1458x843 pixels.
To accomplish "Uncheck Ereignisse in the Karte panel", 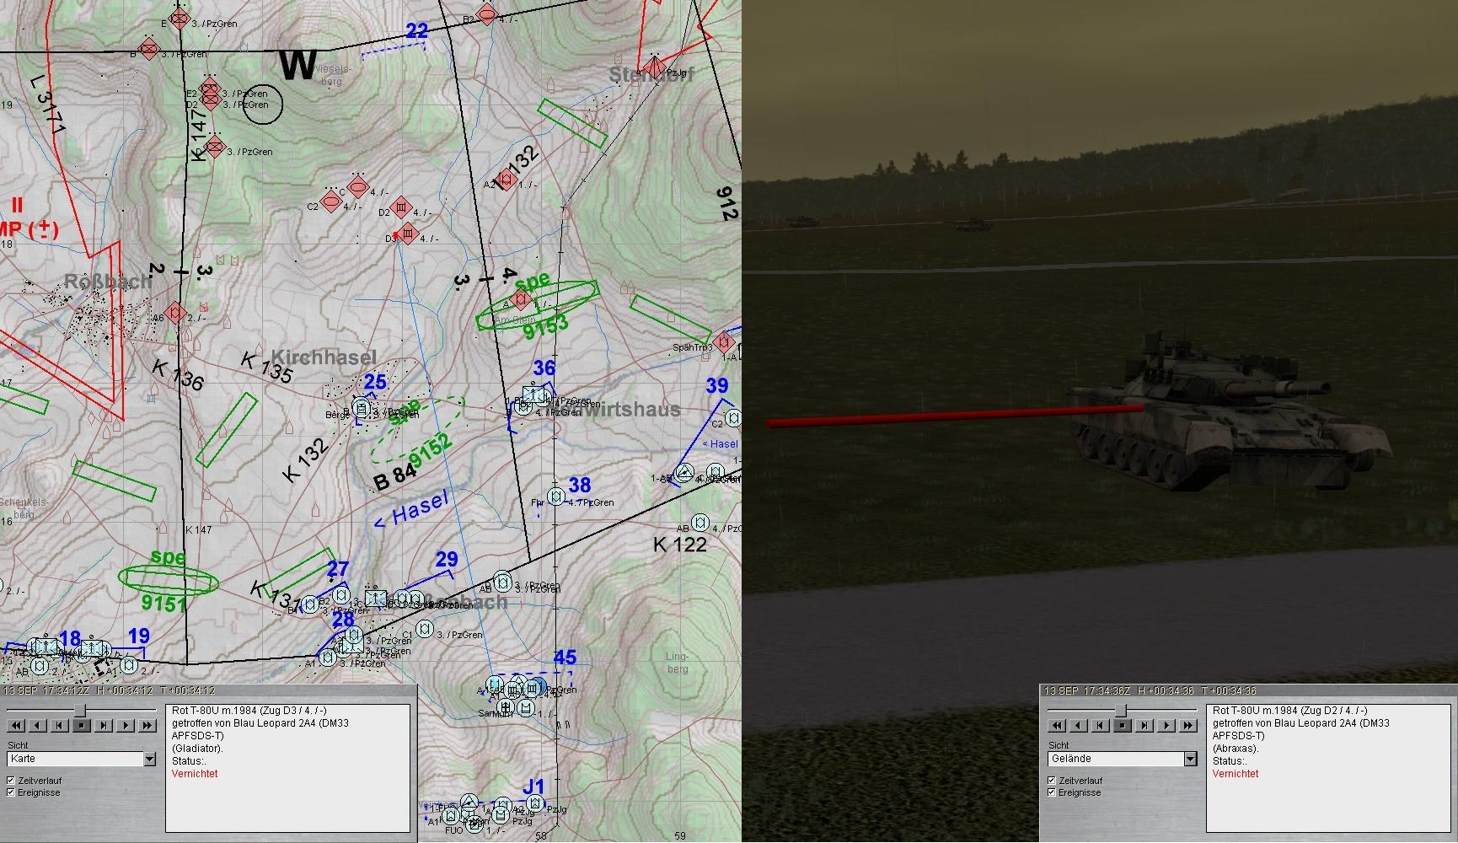I will [x=11, y=792].
